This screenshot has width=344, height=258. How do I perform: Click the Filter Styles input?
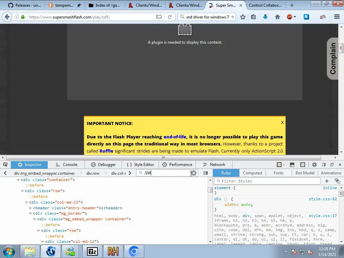tap(267, 181)
